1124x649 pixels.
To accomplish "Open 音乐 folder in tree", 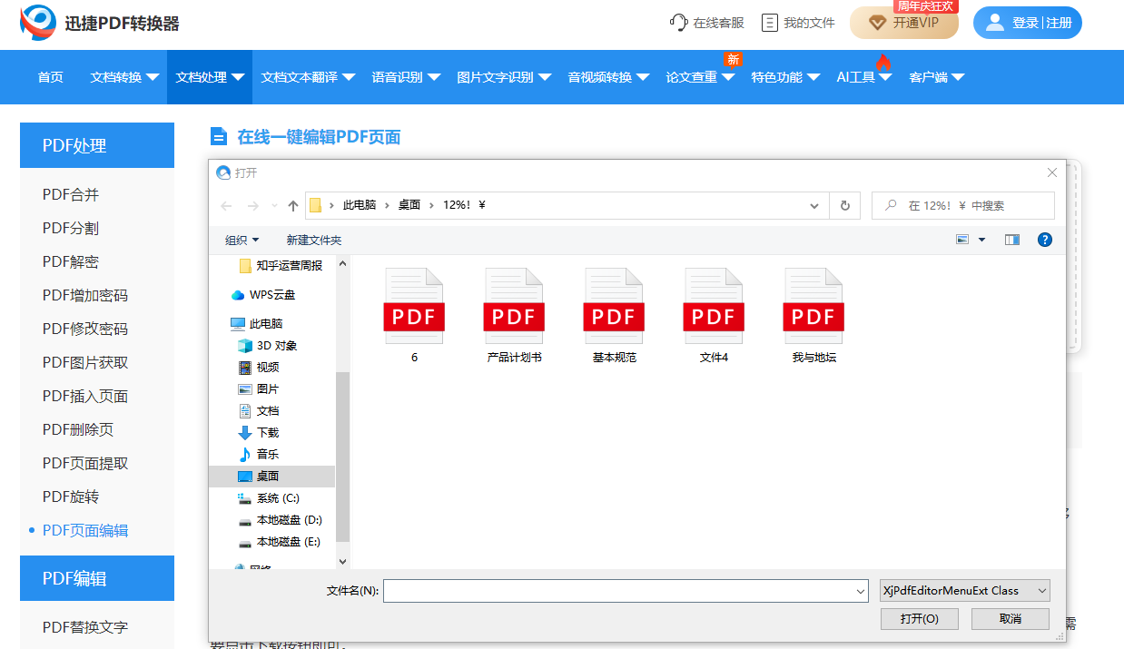I will 259,455.
